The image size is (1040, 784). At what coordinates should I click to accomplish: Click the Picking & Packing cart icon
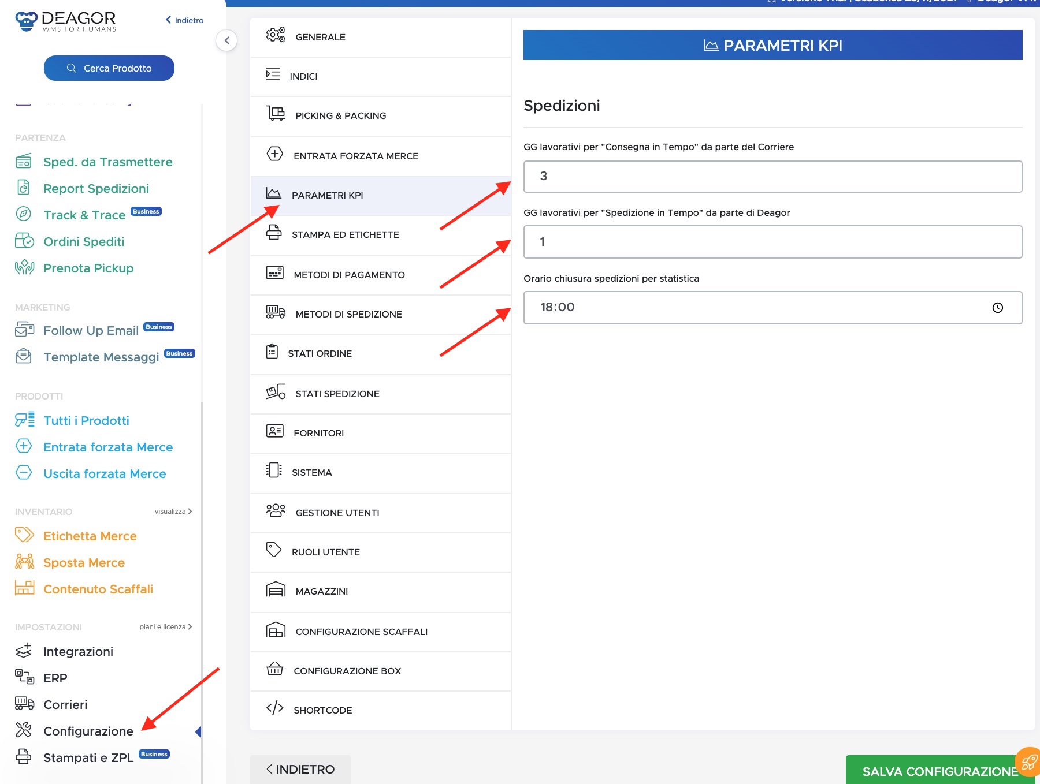tap(276, 113)
